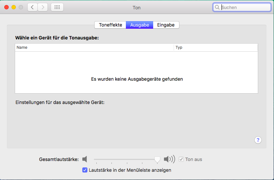Screen dimensions: 274x180
Task: Sort by the Name column header
Action: point(94,47)
